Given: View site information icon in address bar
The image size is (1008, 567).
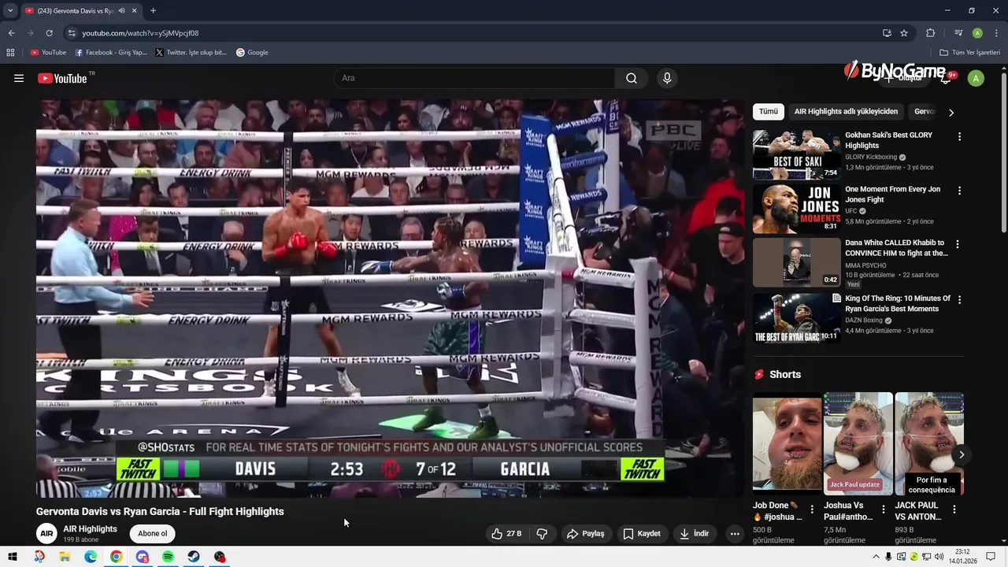Looking at the screenshot, I should [x=72, y=33].
